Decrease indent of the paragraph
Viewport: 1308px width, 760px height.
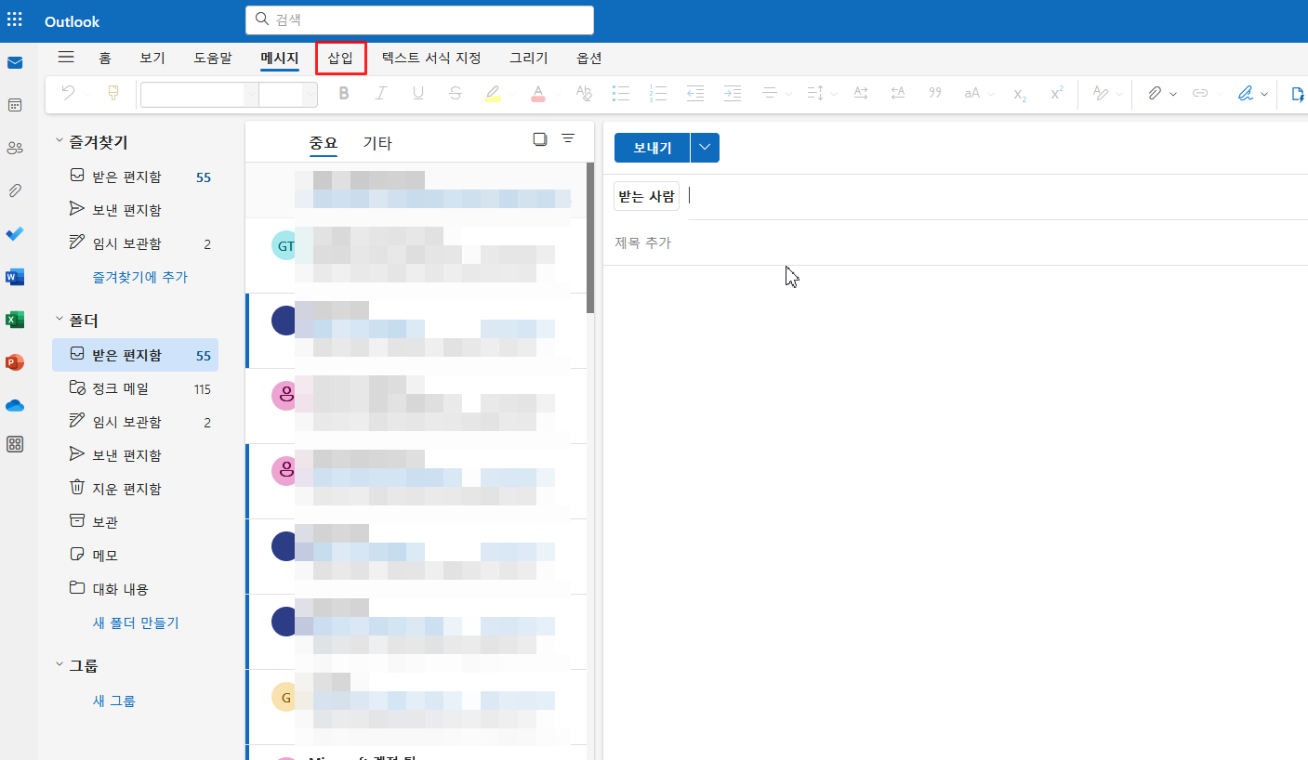tap(695, 94)
